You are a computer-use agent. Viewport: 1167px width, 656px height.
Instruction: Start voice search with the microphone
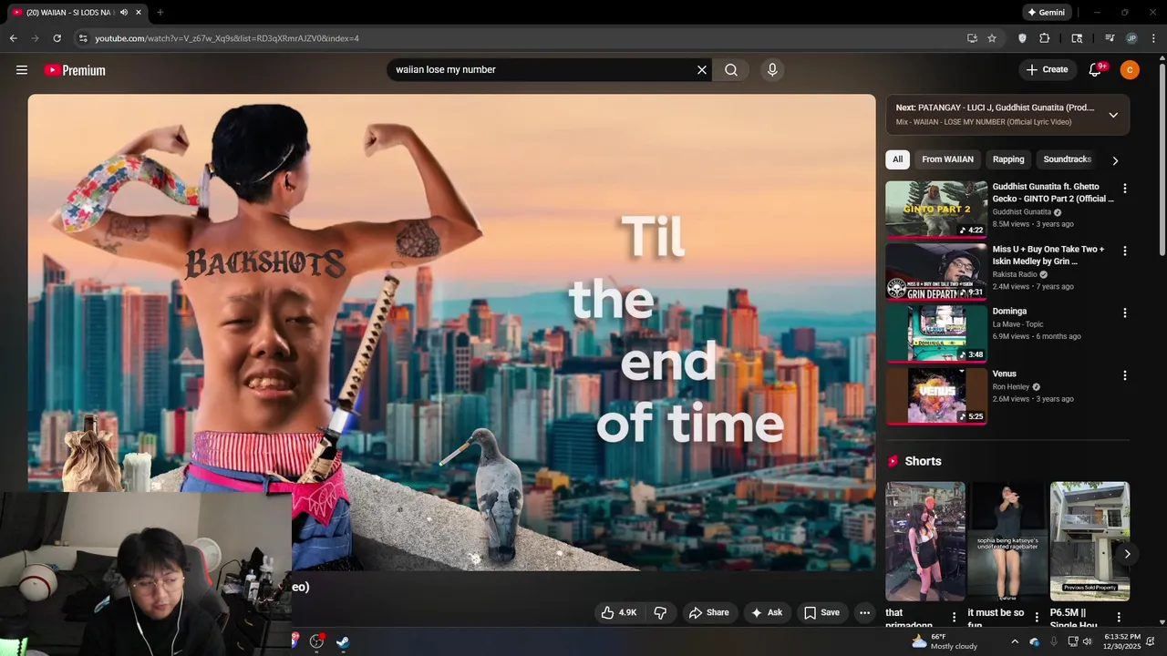[x=772, y=70]
